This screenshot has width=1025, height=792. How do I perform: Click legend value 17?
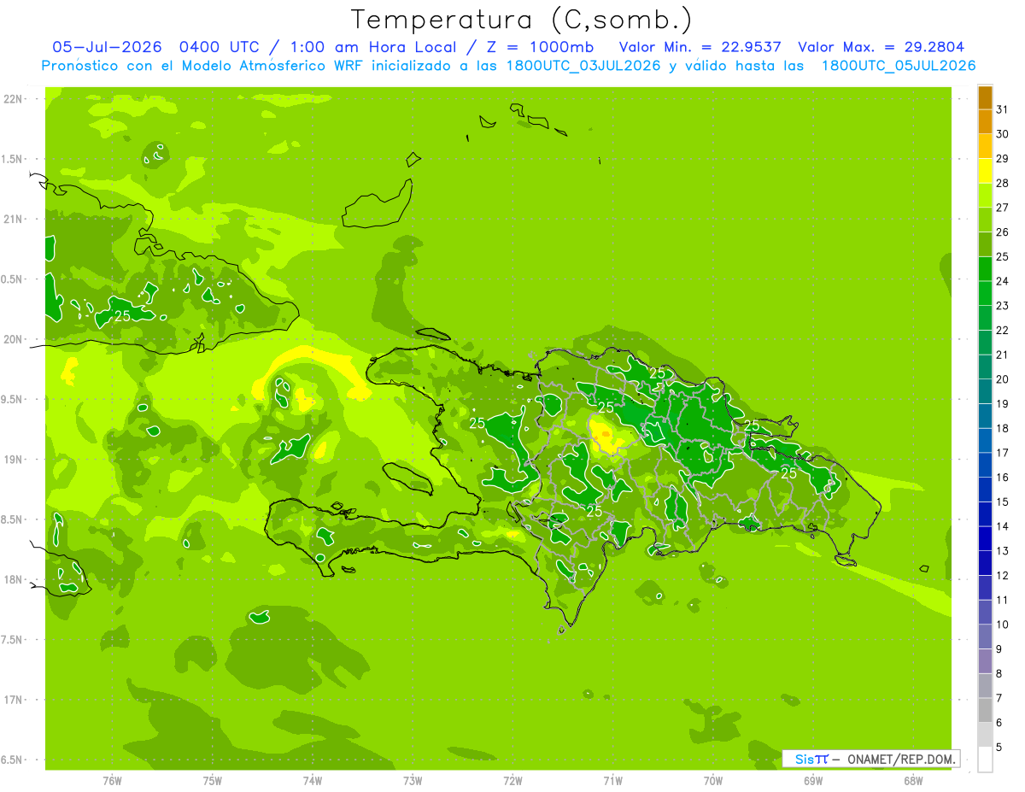point(1002,453)
